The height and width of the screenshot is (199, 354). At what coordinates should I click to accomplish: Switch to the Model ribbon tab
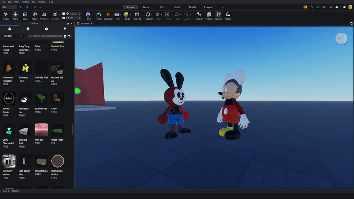click(192, 7)
